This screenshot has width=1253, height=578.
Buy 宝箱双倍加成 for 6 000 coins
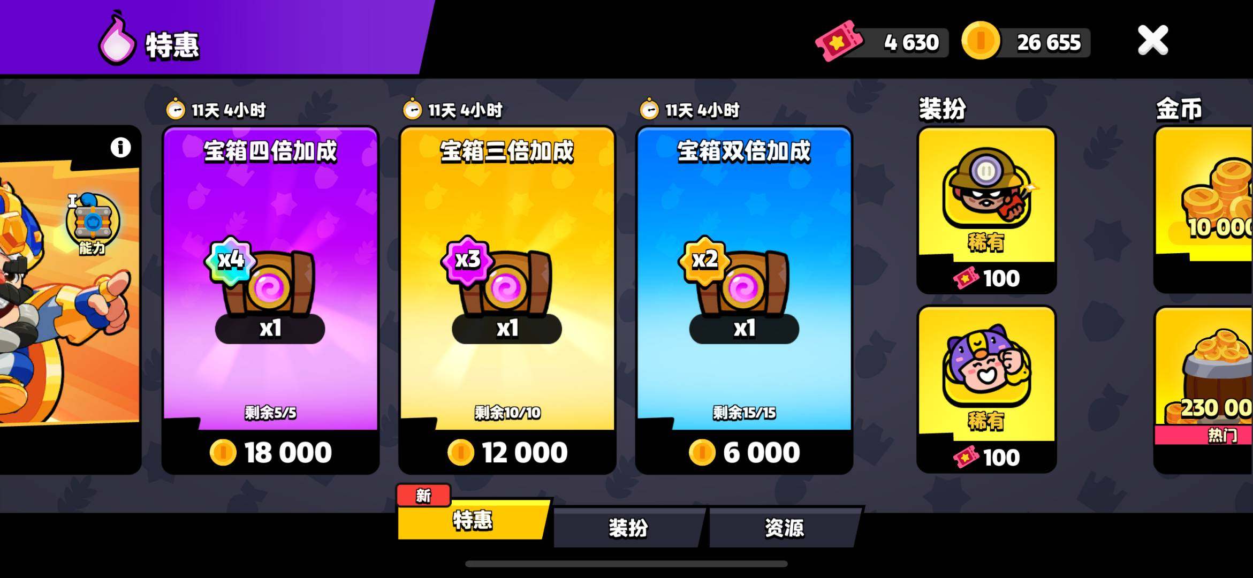[745, 452]
